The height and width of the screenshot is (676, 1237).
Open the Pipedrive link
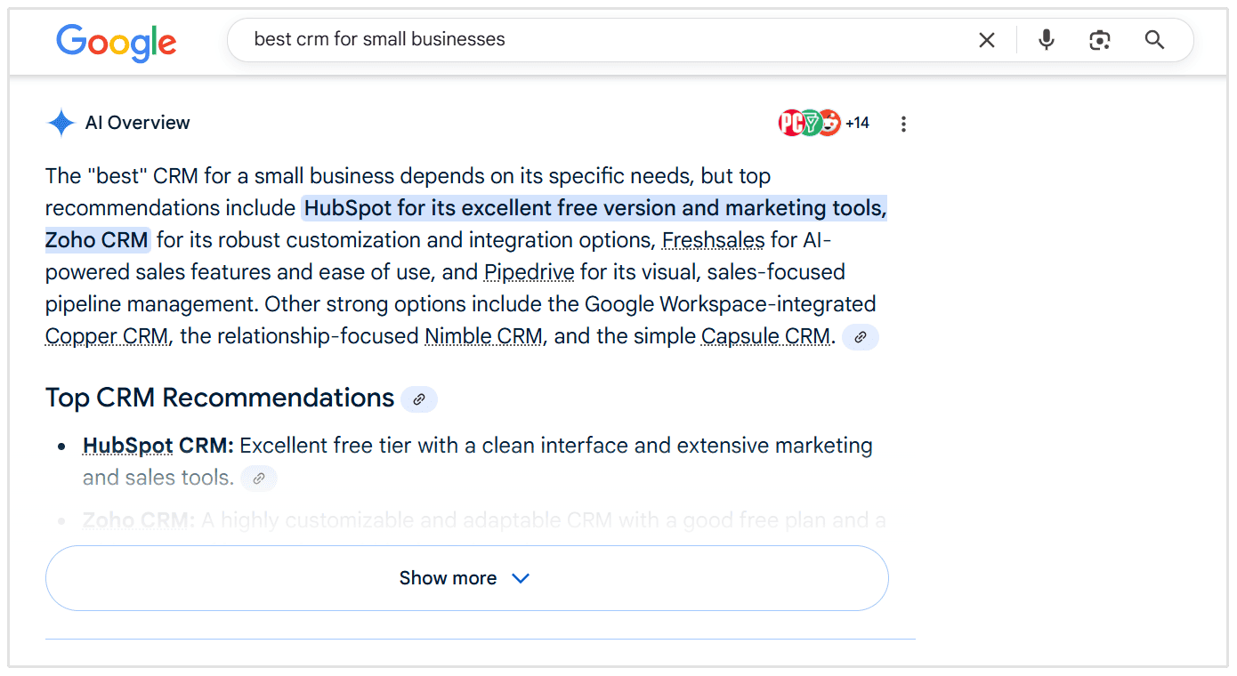tap(529, 272)
